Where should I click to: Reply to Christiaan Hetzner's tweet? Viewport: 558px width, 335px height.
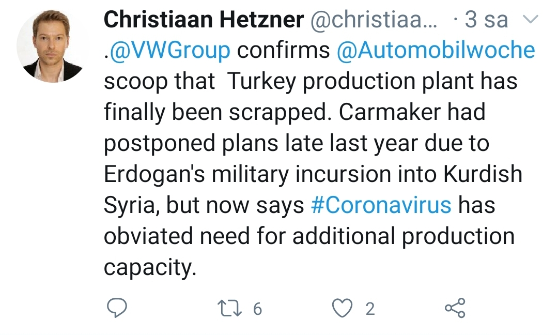(x=117, y=309)
